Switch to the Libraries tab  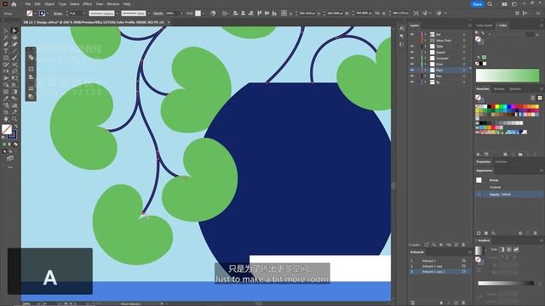[501, 162]
